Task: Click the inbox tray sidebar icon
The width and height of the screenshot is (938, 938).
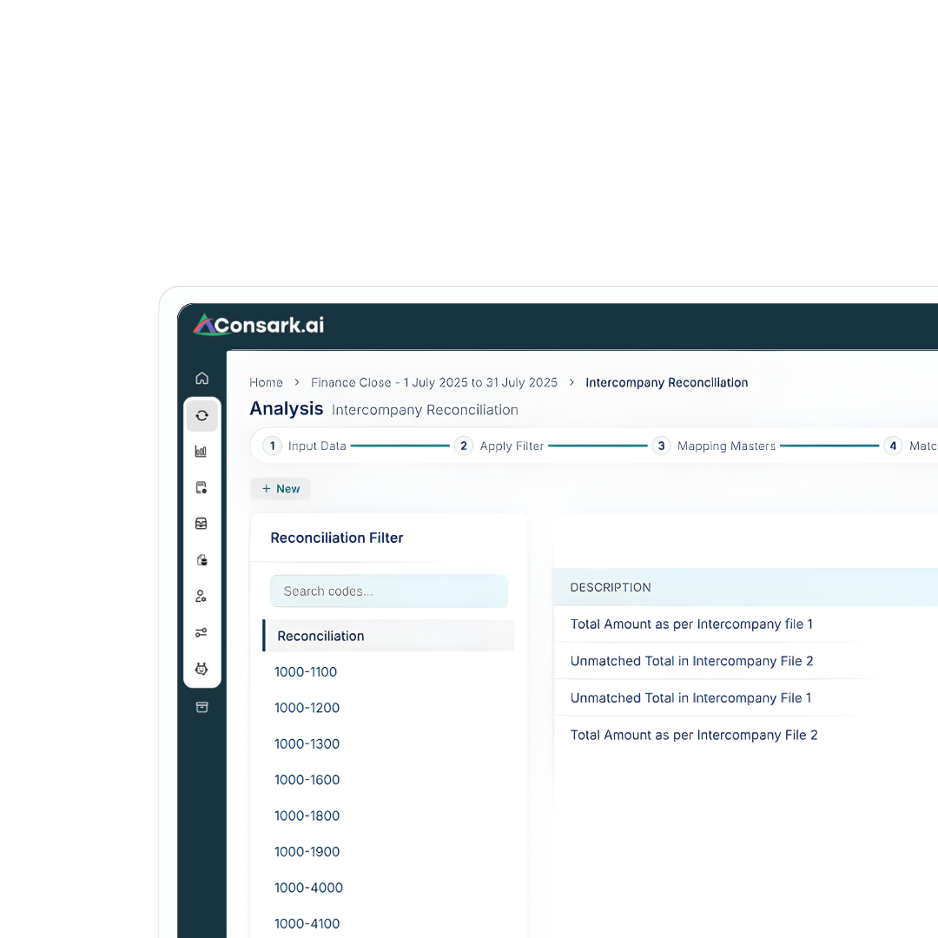Action: [x=201, y=524]
